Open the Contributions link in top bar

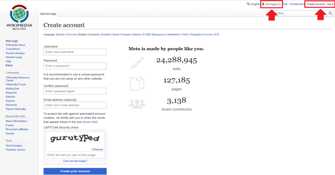[297, 4]
